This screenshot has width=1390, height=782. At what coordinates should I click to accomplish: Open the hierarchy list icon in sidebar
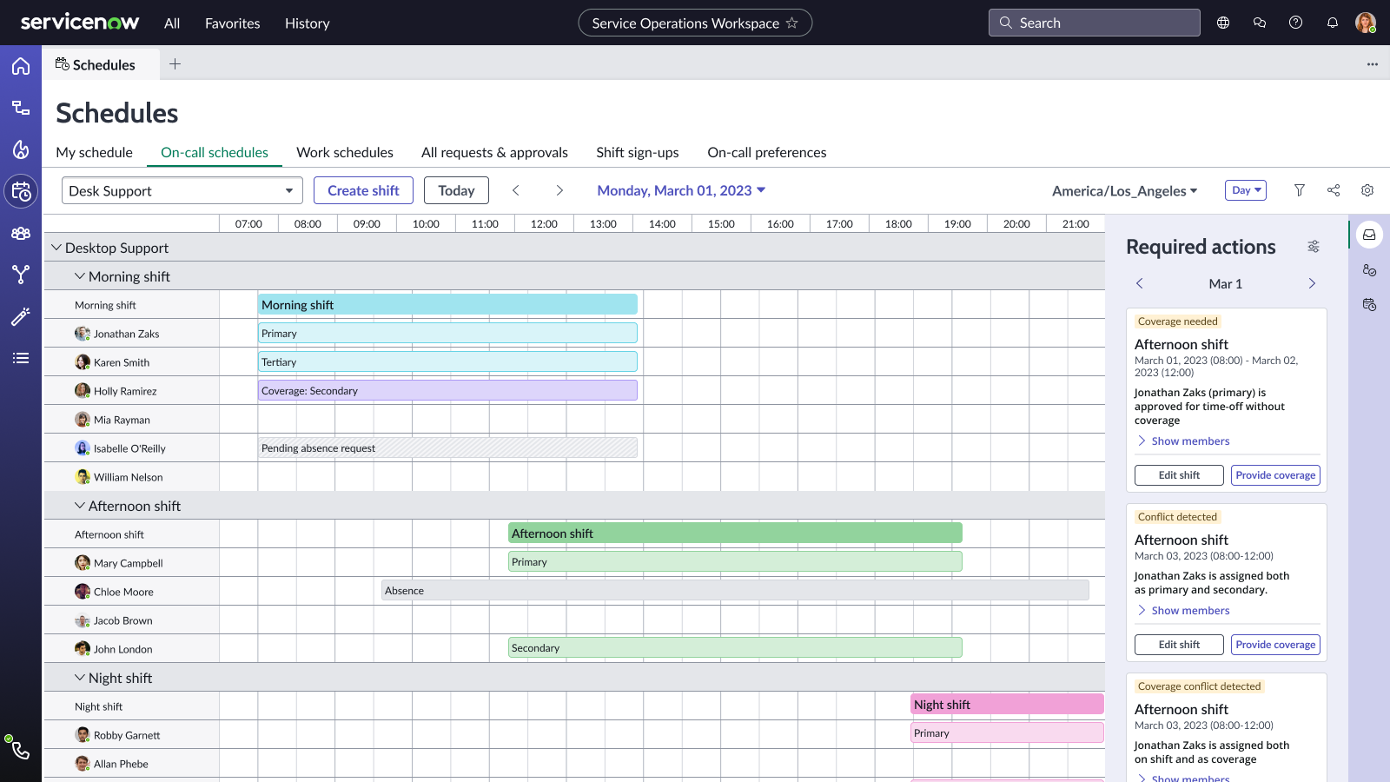21,108
